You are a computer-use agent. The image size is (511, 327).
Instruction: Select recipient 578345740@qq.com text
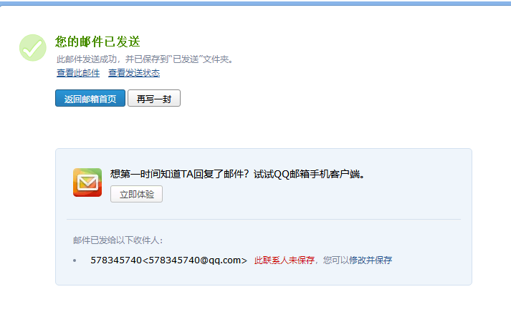(169, 260)
